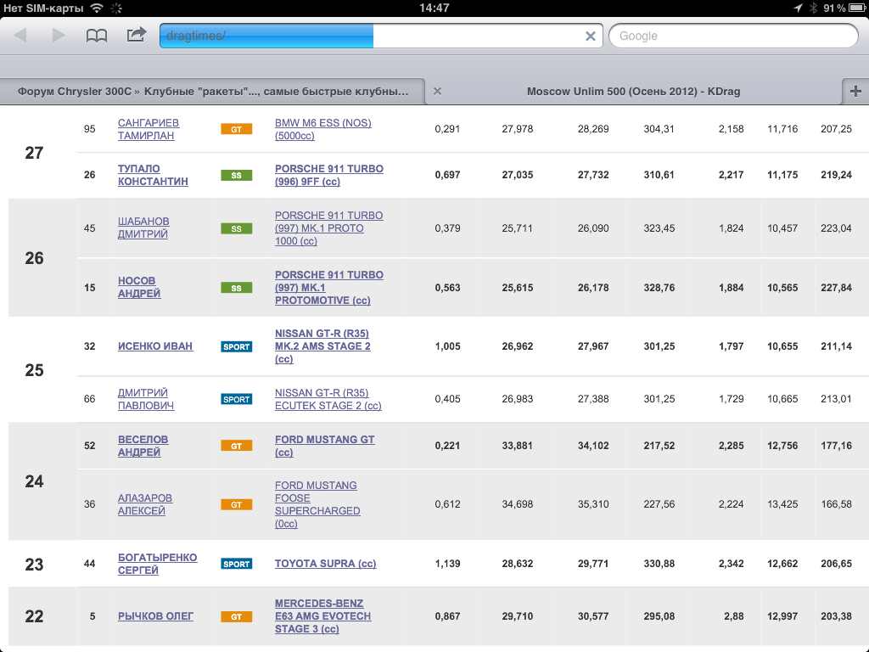Open a new tab with plus button
Screen dimensions: 869x652
[855, 92]
